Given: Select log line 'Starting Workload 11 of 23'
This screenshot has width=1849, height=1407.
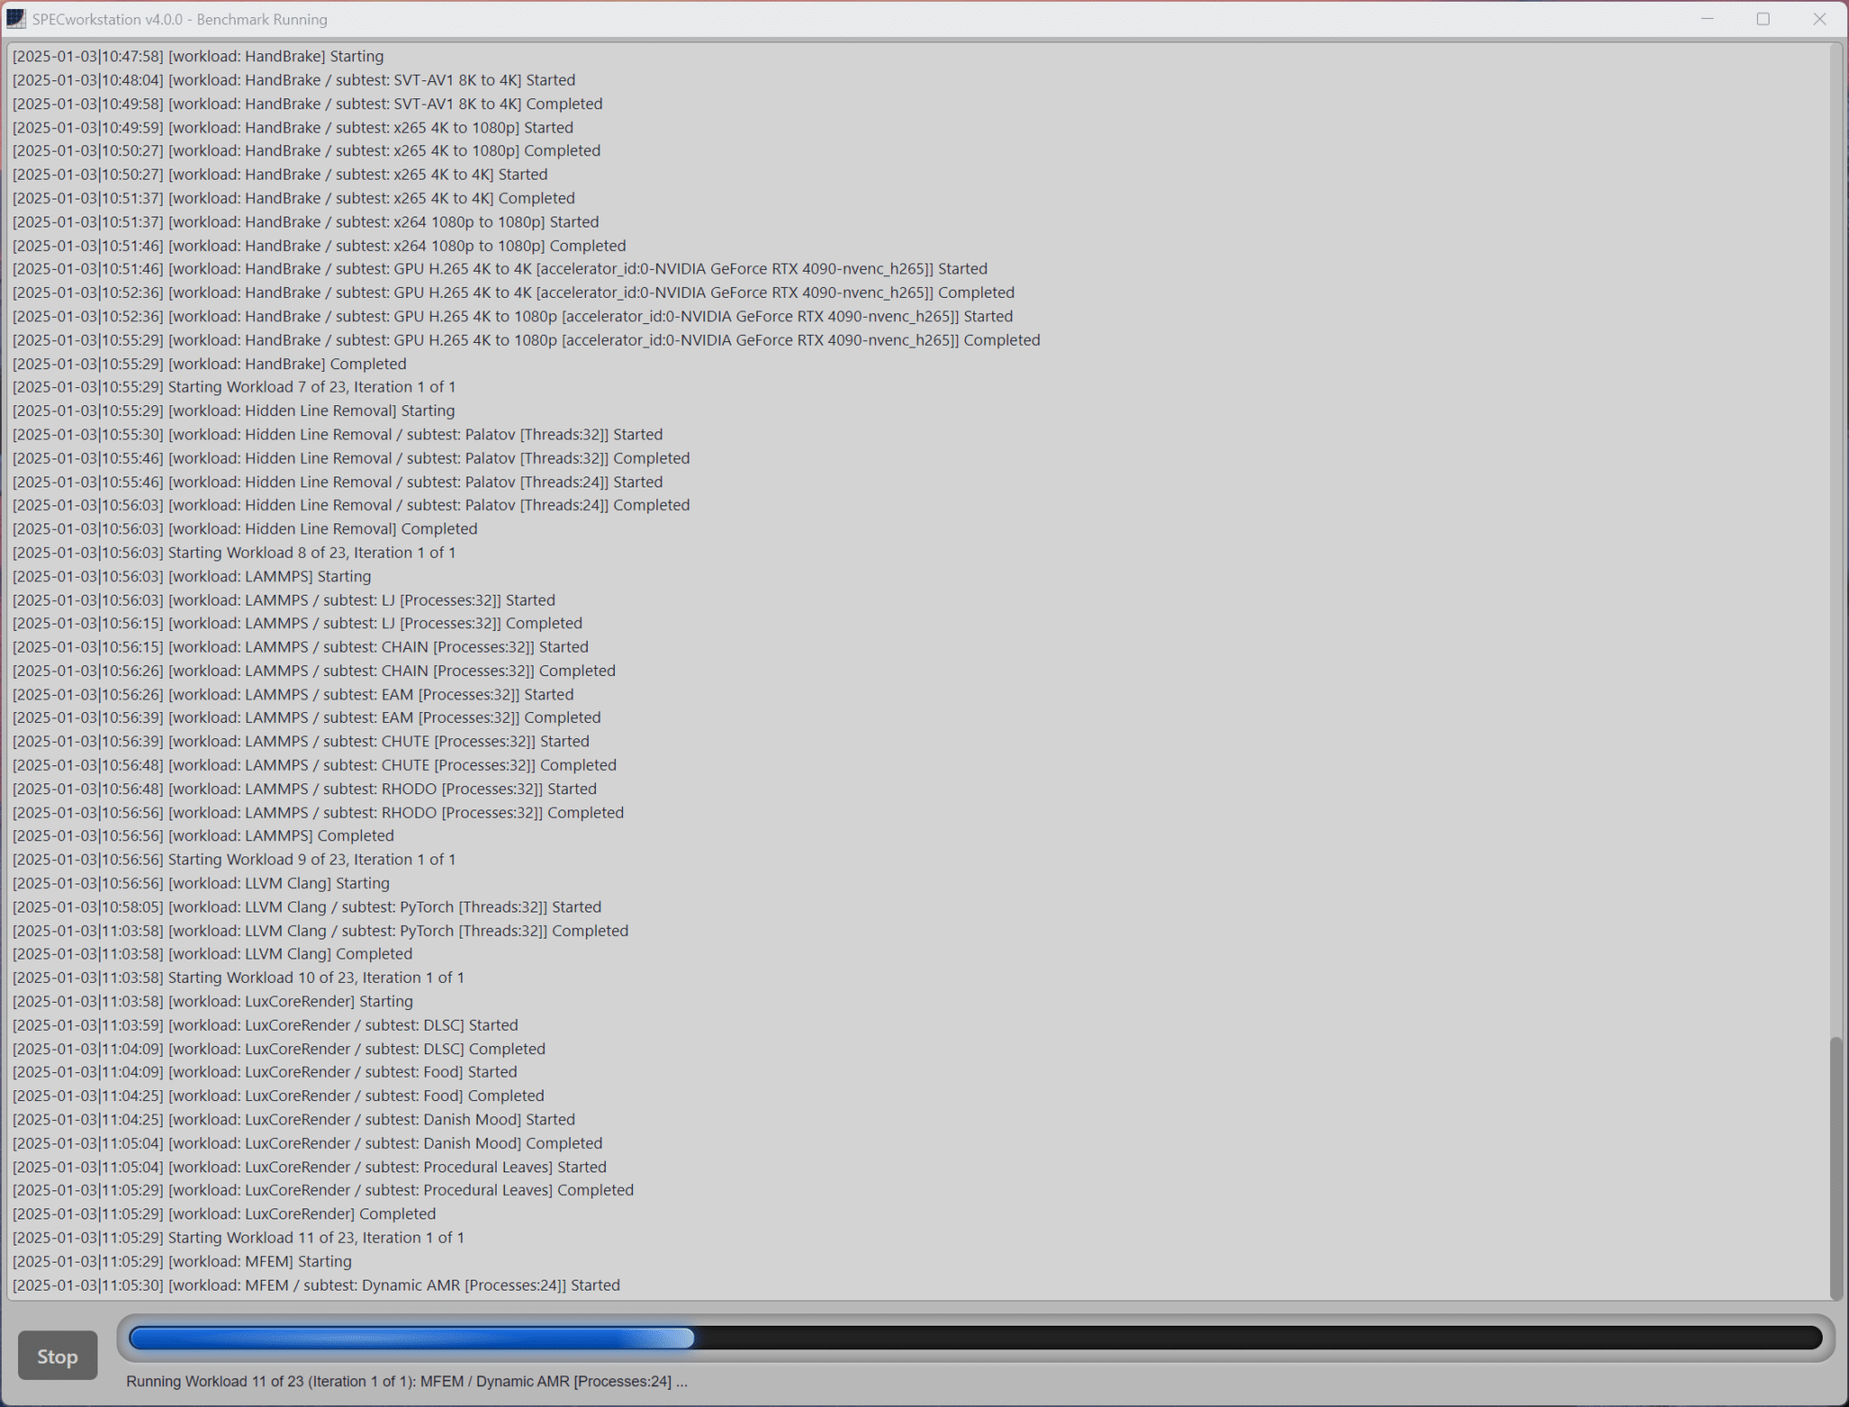Looking at the screenshot, I should click(238, 1238).
